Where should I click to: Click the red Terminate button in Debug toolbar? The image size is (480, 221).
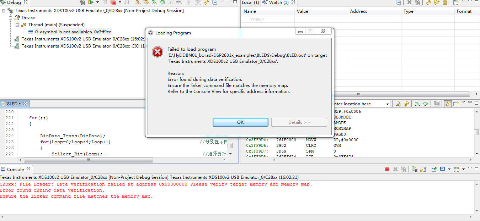(113, 2)
